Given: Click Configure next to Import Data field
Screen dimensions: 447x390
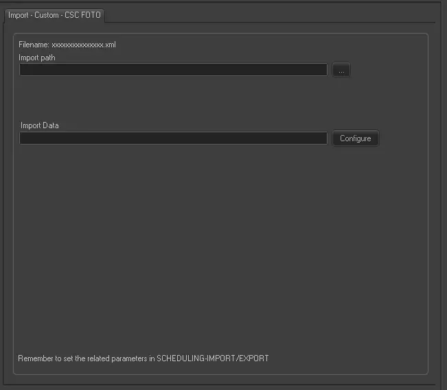Looking at the screenshot, I should (x=355, y=138).
